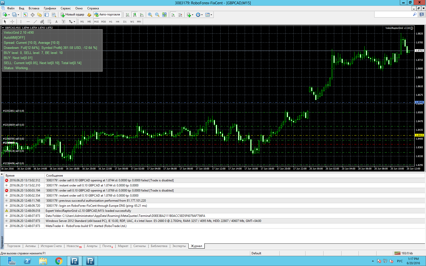This screenshot has height=266, width=426.
Task: Click the toolbar search input field
Action: (x=393, y=15)
